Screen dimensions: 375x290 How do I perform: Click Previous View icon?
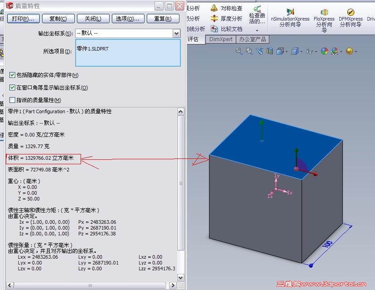[x=260, y=51]
